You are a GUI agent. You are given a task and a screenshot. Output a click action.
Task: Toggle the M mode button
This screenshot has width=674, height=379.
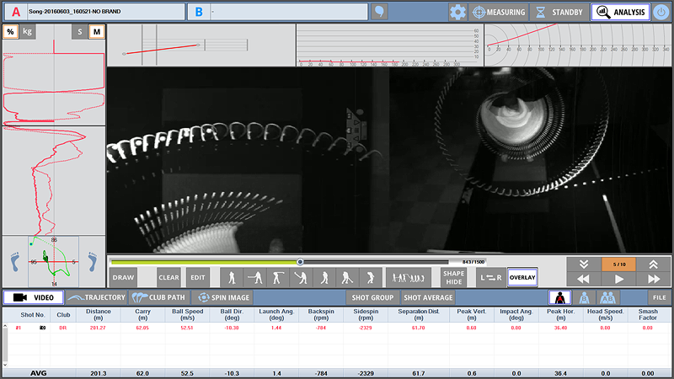[x=97, y=31]
